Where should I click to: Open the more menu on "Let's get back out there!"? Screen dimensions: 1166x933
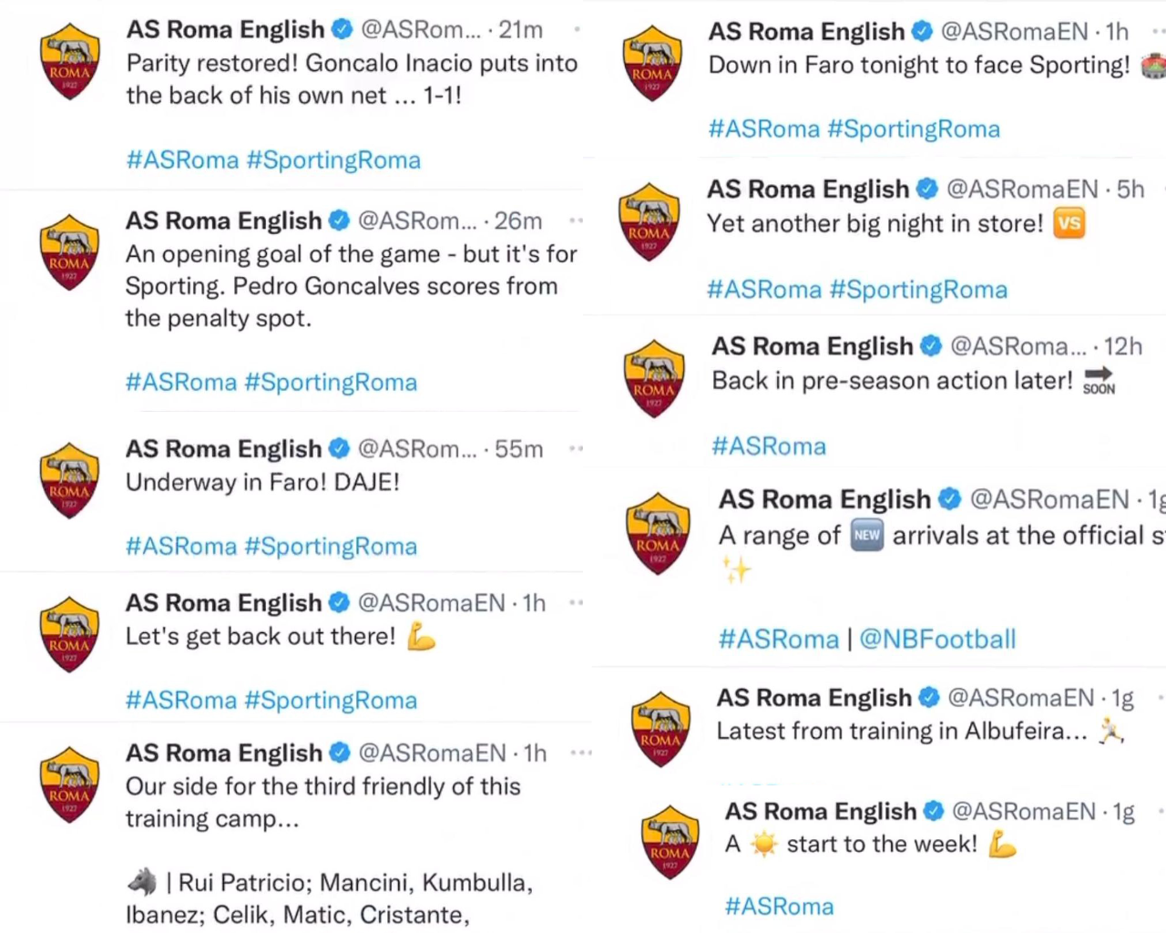(576, 602)
